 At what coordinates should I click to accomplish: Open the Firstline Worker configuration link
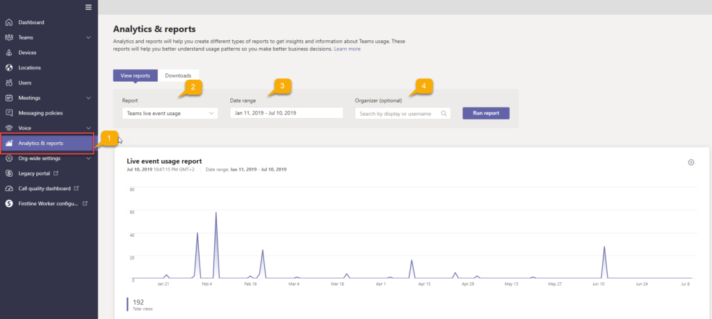tap(49, 203)
